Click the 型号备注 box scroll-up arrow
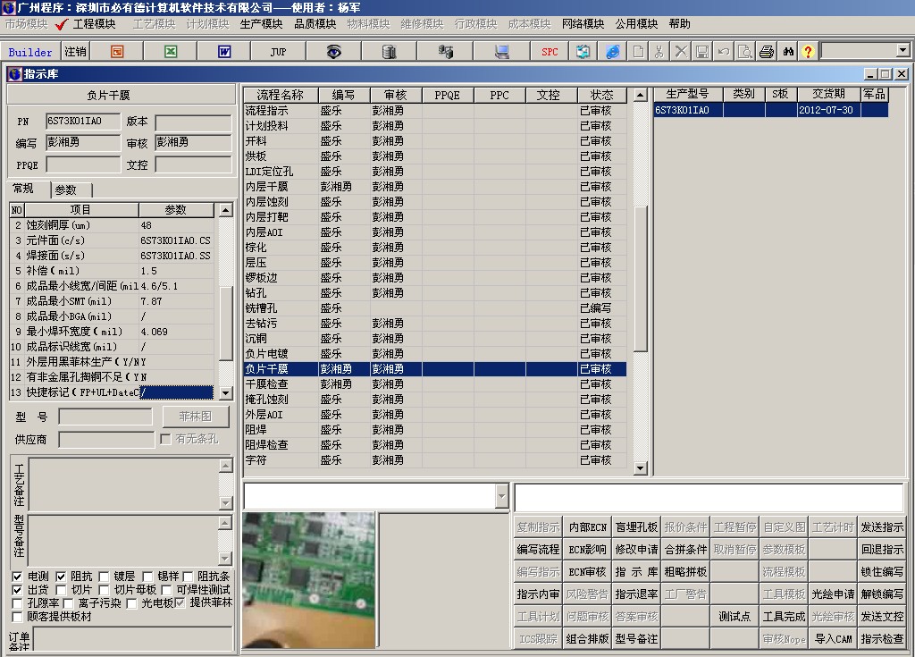This screenshot has width=915, height=657. tap(226, 523)
